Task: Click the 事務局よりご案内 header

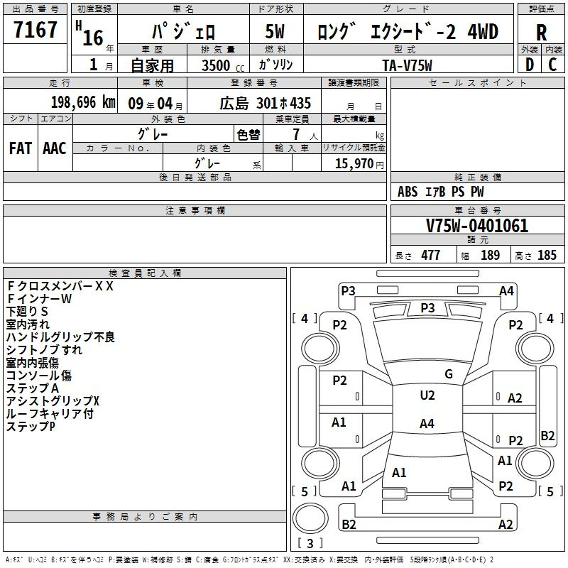Action: pos(145,517)
